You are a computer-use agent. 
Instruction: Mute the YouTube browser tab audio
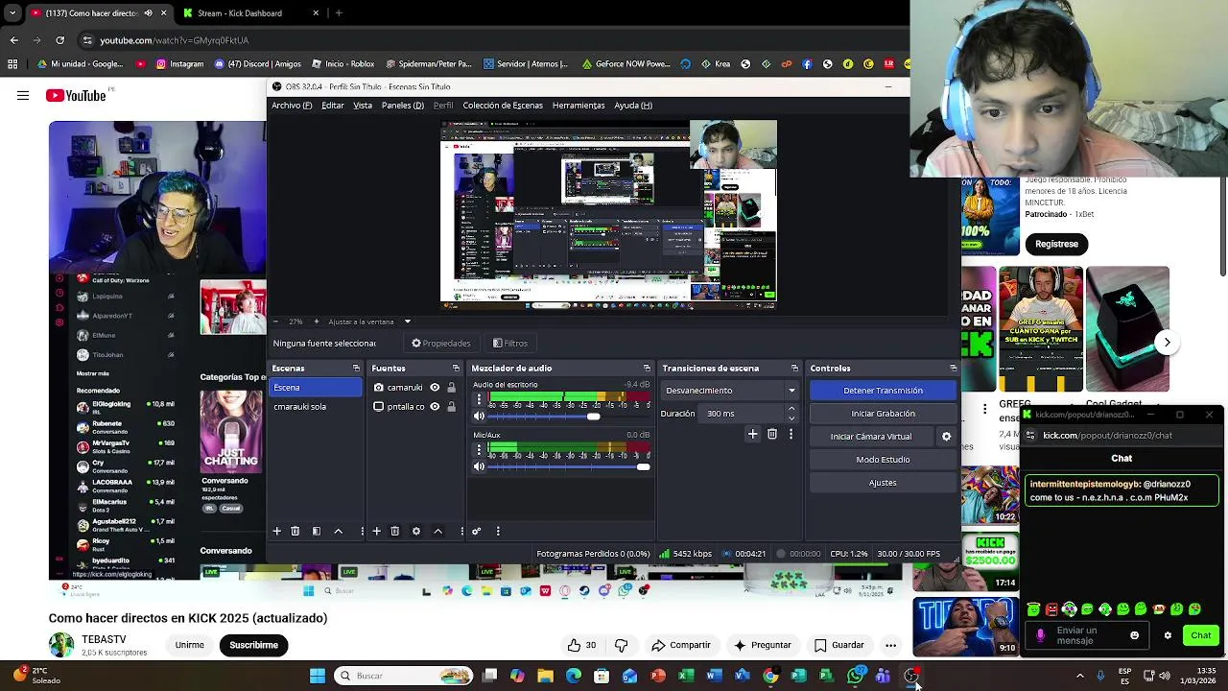pos(148,13)
